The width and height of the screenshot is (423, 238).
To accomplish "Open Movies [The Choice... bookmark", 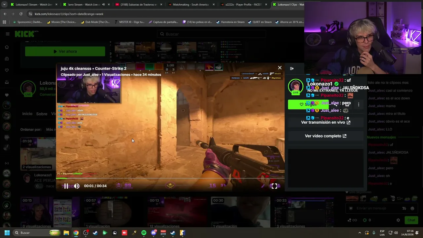I will coord(61,22).
